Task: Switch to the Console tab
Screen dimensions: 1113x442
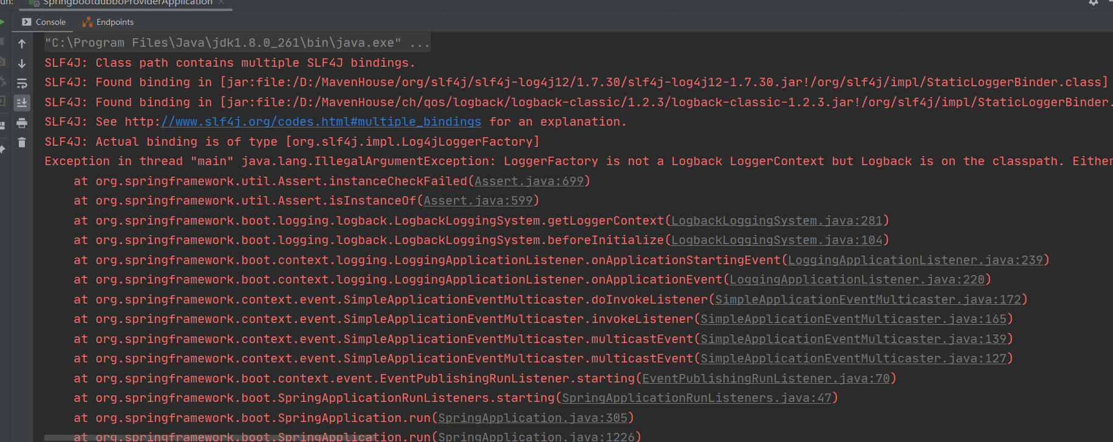Action: 44,22
